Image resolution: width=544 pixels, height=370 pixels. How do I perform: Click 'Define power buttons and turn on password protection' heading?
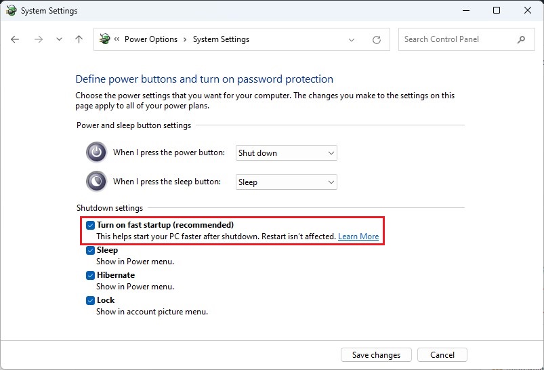[204, 79]
